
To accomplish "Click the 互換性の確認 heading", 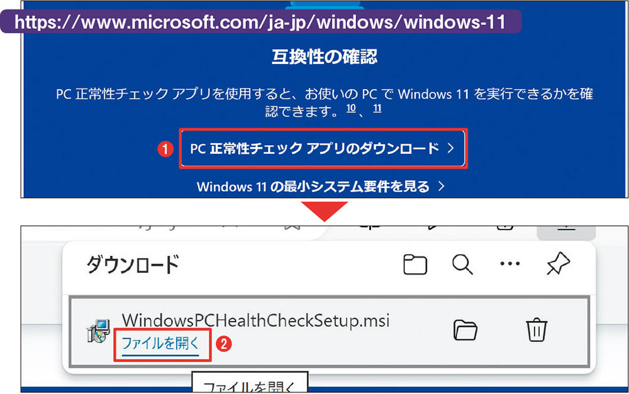I will coord(324,57).
